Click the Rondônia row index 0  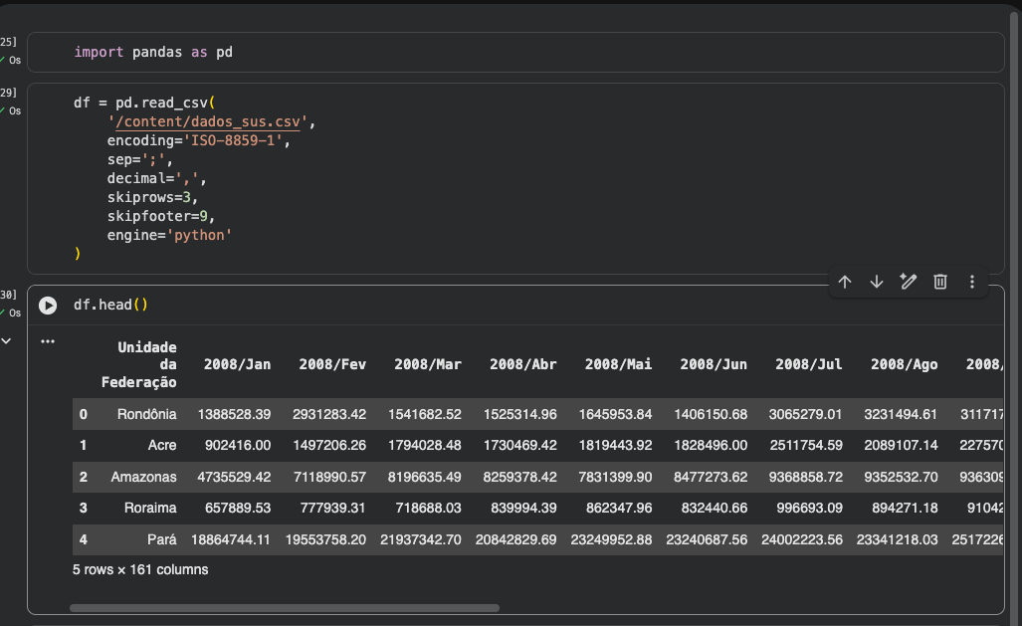pyautogui.click(x=84, y=414)
